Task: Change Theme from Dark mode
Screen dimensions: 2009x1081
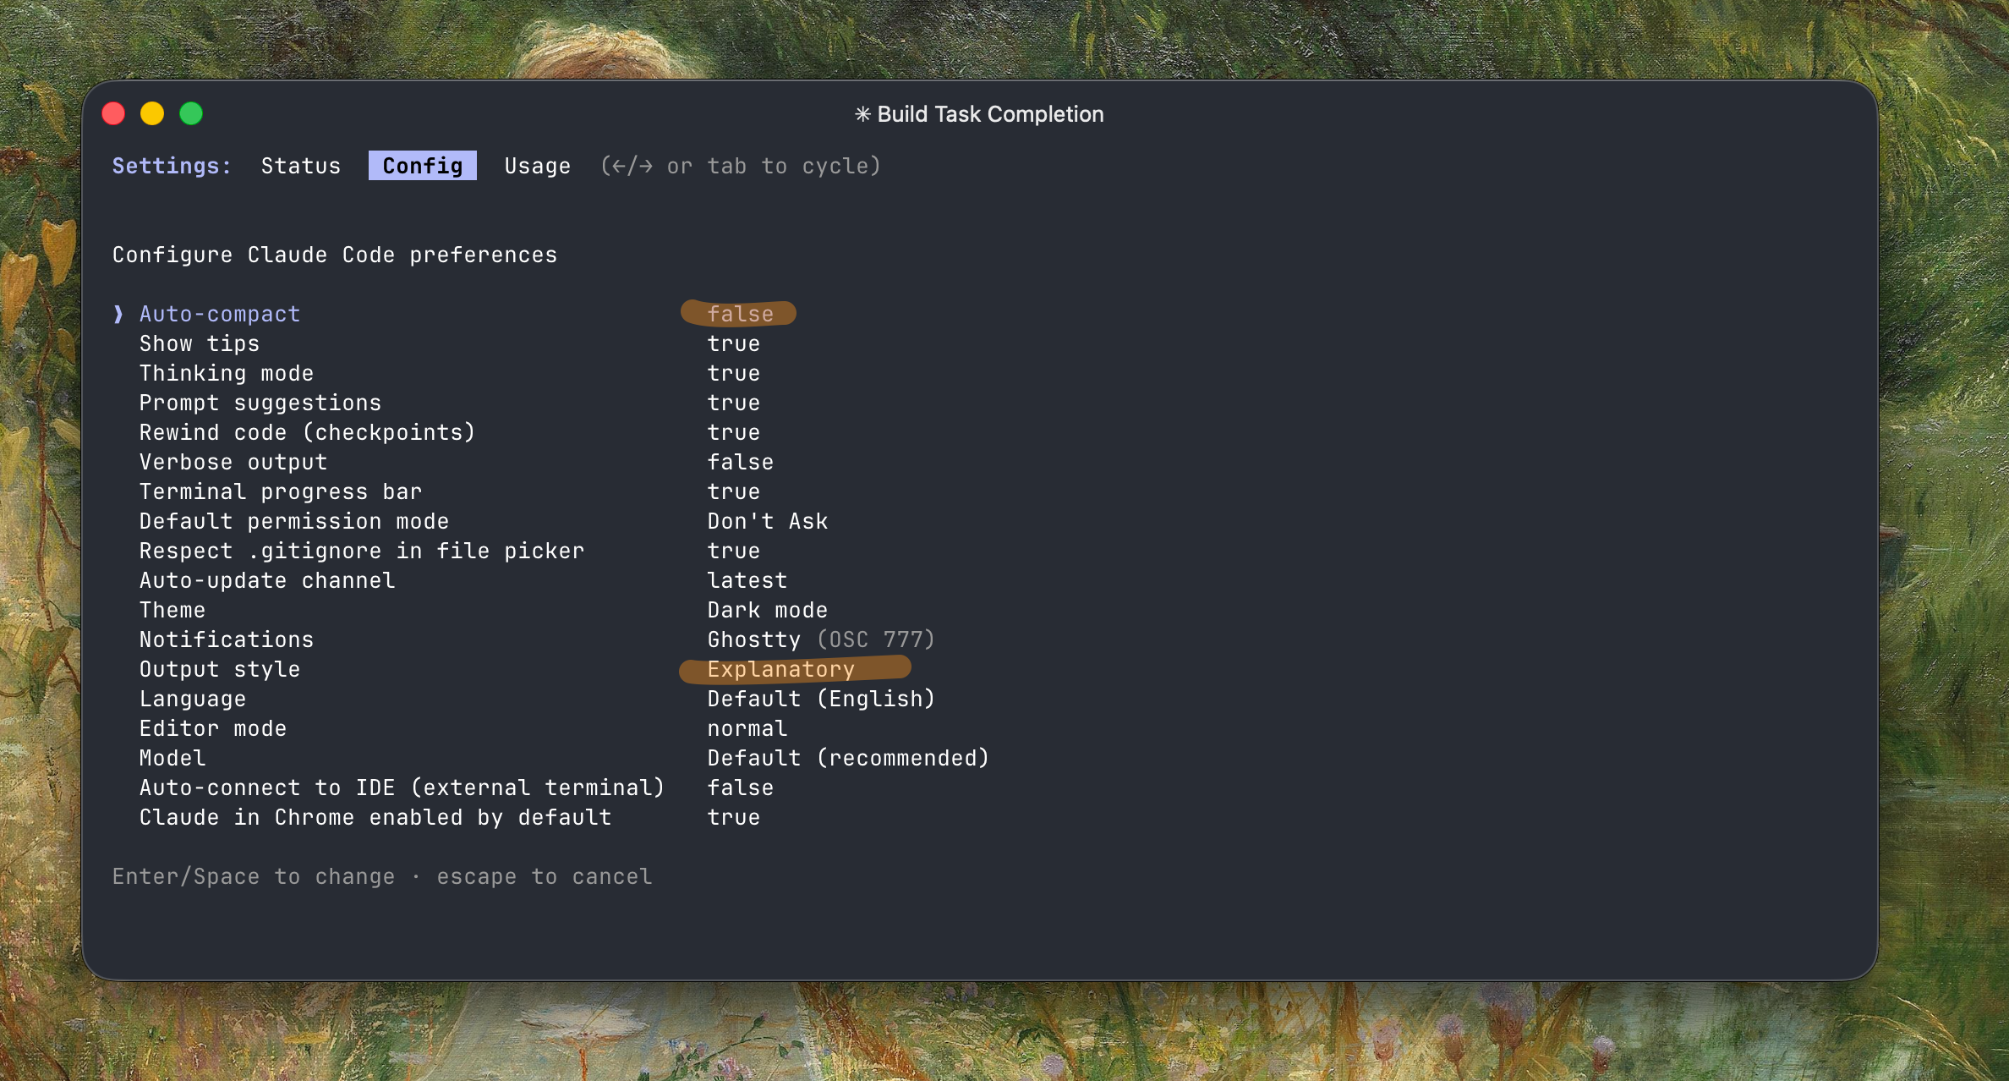Action: tap(172, 609)
